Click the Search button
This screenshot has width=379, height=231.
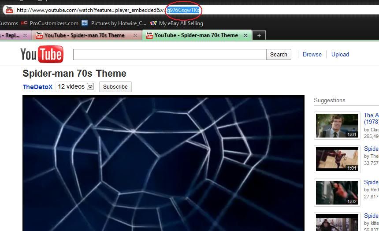(279, 54)
